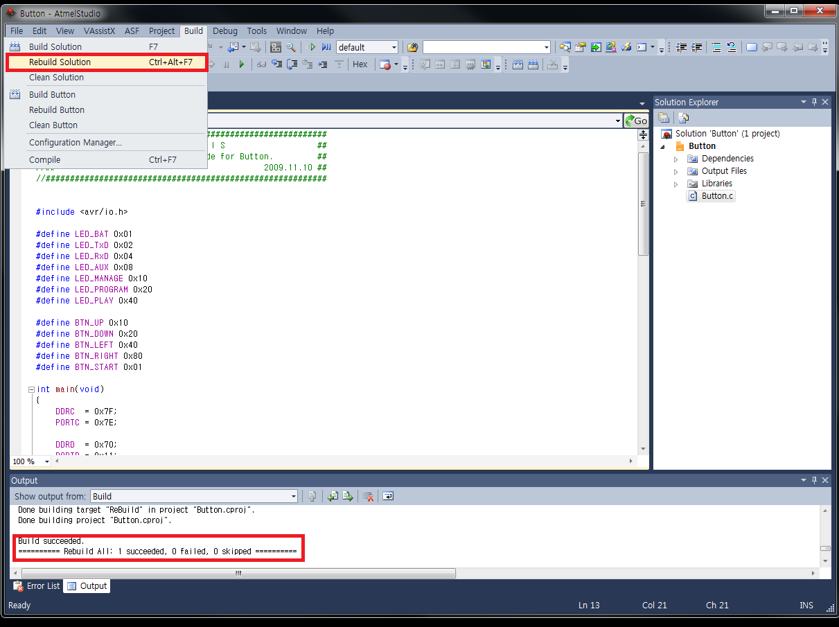The width and height of the screenshot is (839, 627).
Task: Click the Hex display toolbar button
Action: pos(360,64)
